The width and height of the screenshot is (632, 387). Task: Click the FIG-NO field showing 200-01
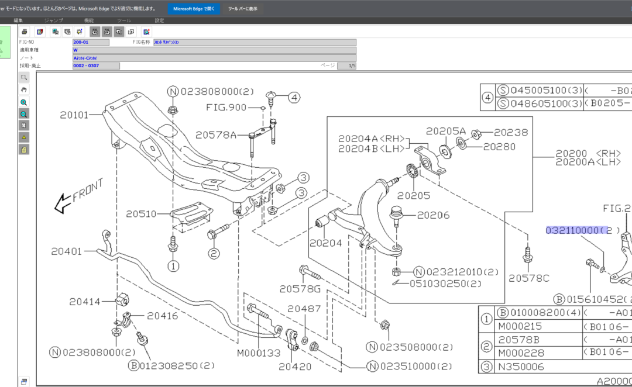pos(90,43)
